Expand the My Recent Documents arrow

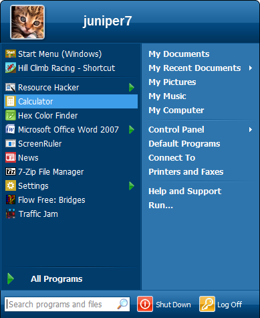(251, 68)
